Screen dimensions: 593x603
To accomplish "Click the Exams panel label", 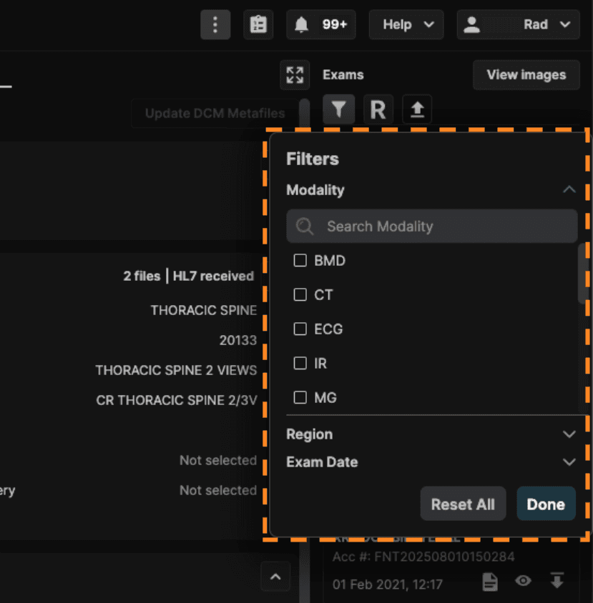I will [x=343, y=74].
